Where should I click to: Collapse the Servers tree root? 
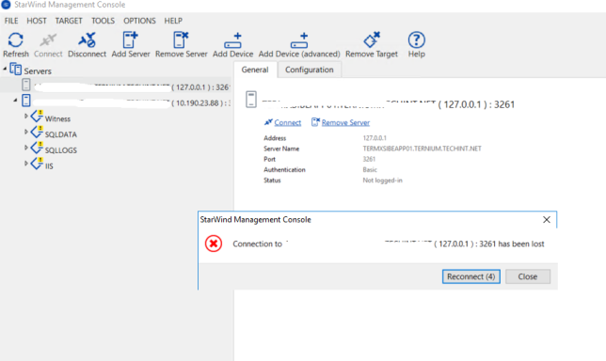[5, 70]
